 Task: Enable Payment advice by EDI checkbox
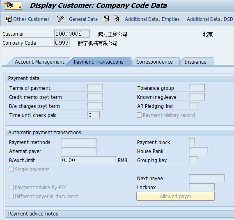click(11, 187)
